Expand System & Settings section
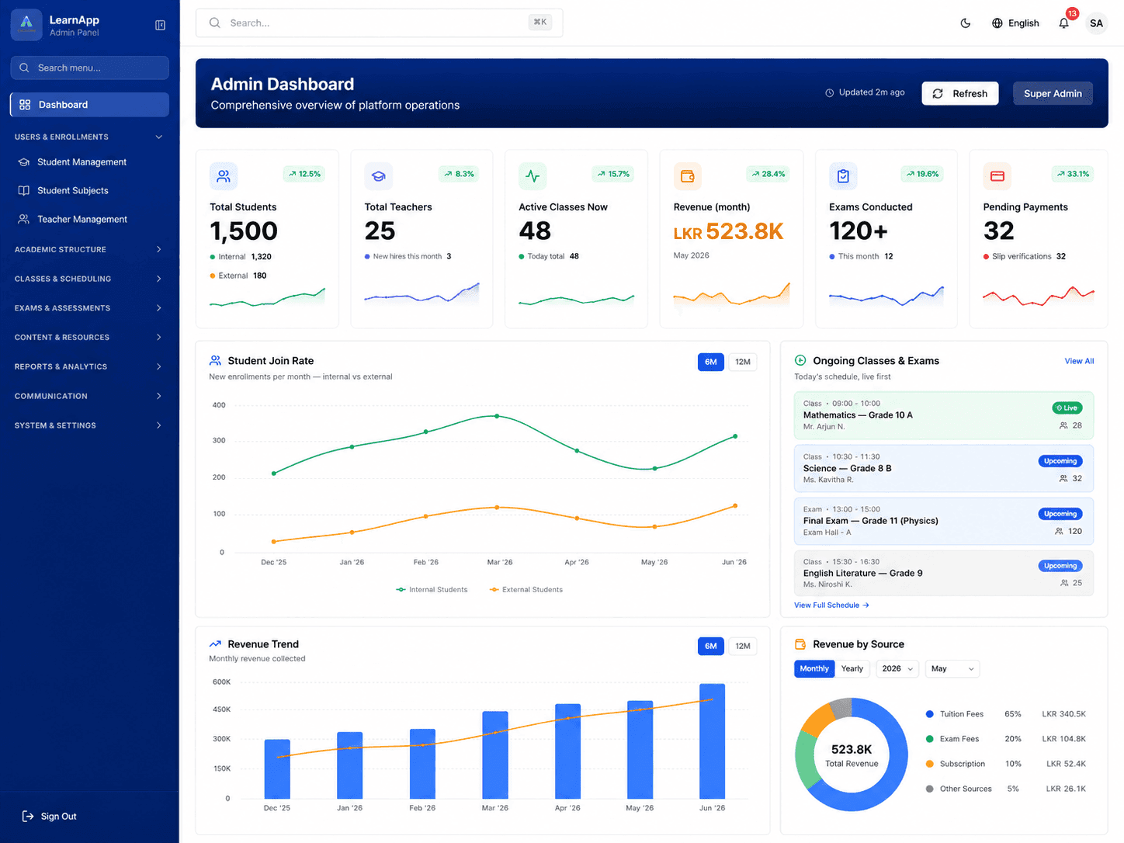Viewport: 1124px width, 843px height. coord(89,426)
